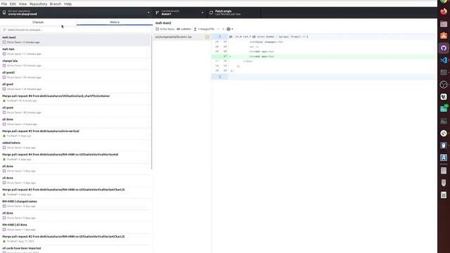Screen dimensions: 450x253
Task: Select the changed file Dummy1.tsx
Action: point(182,37)
